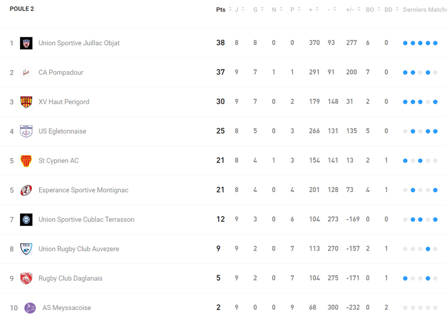Click the AS Meyssacoise purple logo
The width and height of the screenshot is (447, 323).
tap(30, 308)
